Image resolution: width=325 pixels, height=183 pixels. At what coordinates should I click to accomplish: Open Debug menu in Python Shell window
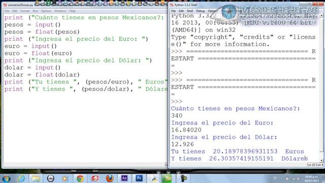[x=200, y=11]
